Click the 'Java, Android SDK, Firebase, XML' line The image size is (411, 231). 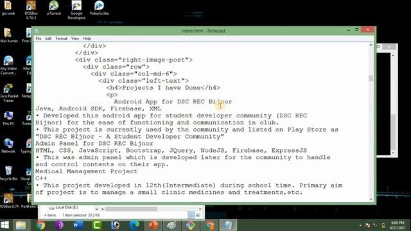(98, 108)
